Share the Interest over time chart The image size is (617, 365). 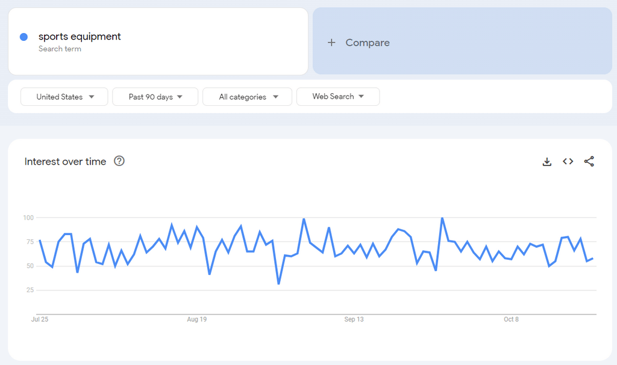click(x=589, y=162)
